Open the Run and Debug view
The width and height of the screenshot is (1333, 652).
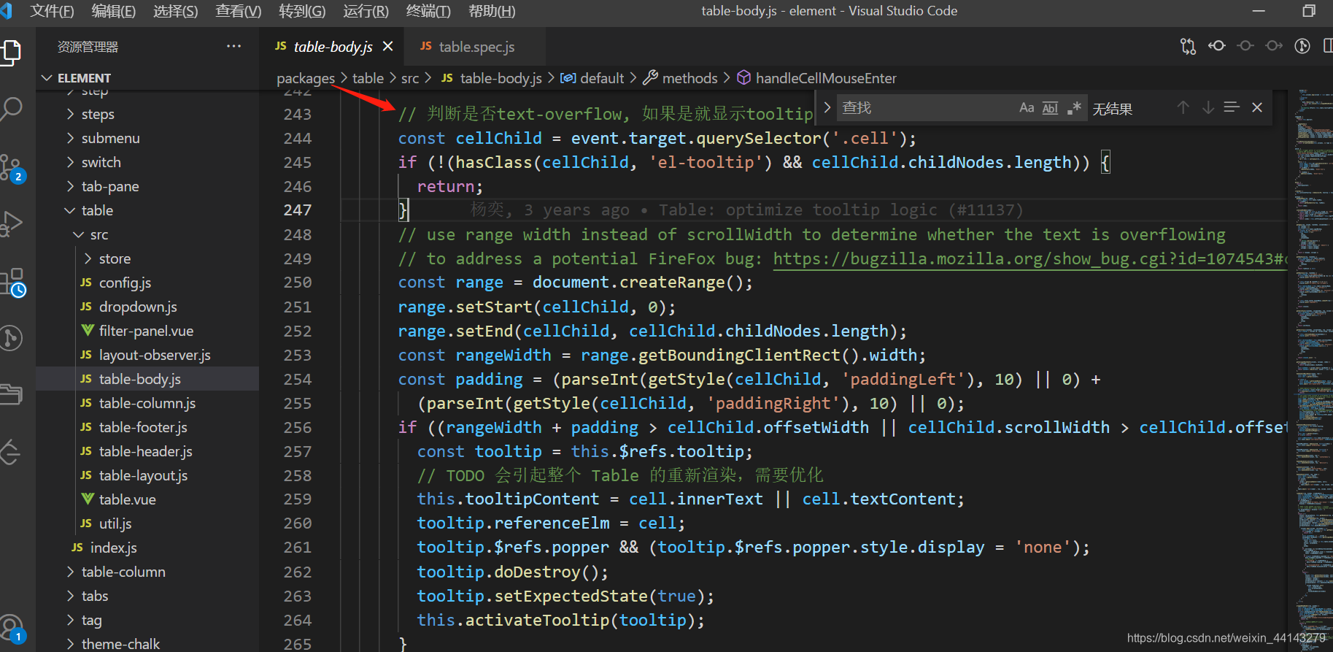click(x=12, y=223)
